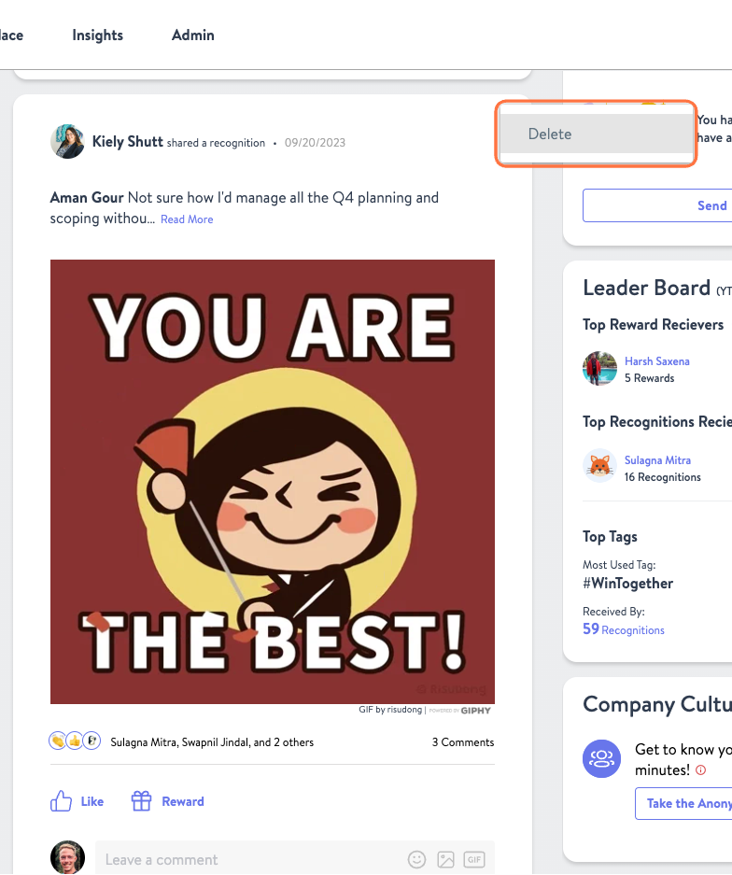Image resolution: width=732 pixels, height=875 pixels.
Task: View who reacted: Sulagna Mitra and others
Action: 212,742
